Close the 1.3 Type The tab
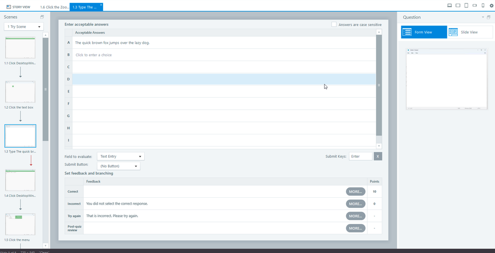Screen dimensions: 495x253 tap(101, 5)
